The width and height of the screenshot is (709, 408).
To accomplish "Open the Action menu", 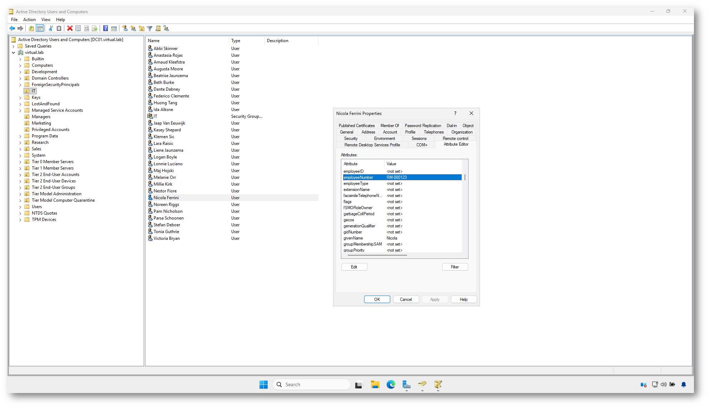I will pos(29,20).
